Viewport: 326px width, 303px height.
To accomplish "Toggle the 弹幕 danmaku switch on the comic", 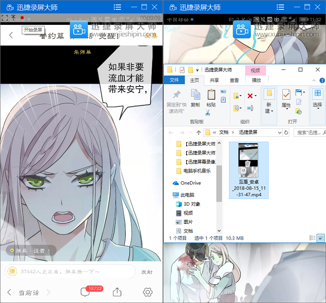I will tap(19, 250).
